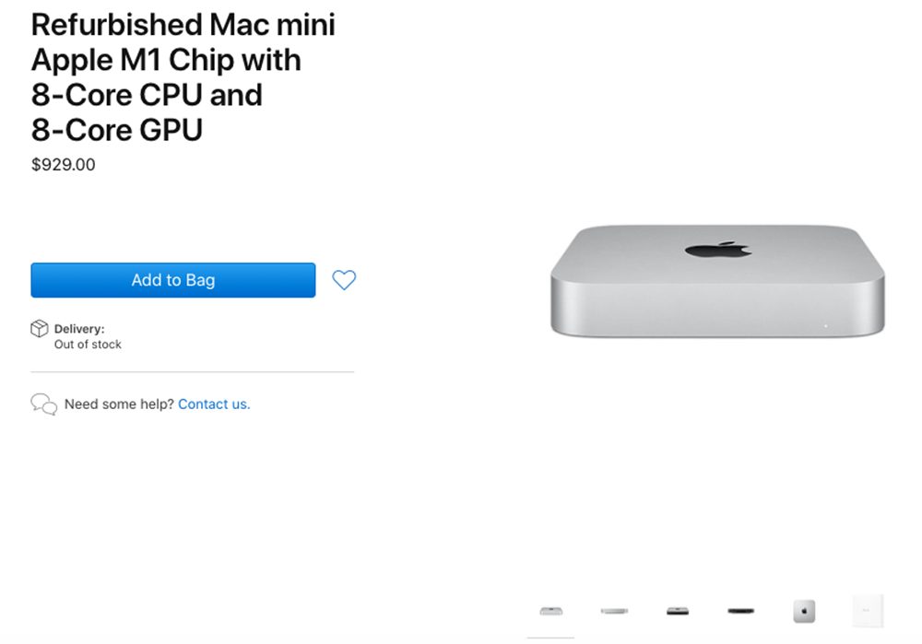Screen dimensions: 922x644
Task: Select the white product box thumbnail
Action: [x=865, y=610]
